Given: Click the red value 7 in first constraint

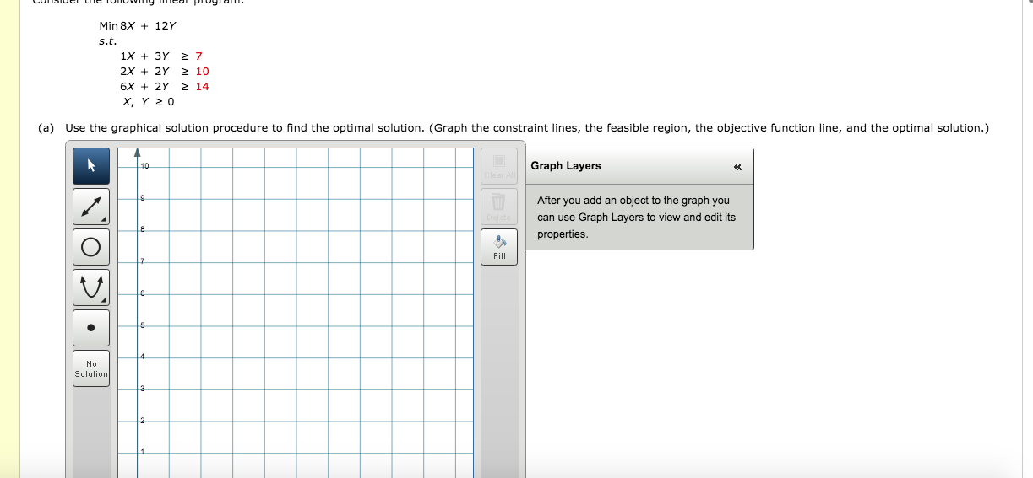Looking at the screenshot, I should coord(198,56).
